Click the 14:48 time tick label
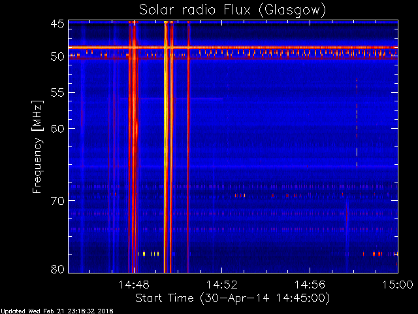 coord(134,285)
